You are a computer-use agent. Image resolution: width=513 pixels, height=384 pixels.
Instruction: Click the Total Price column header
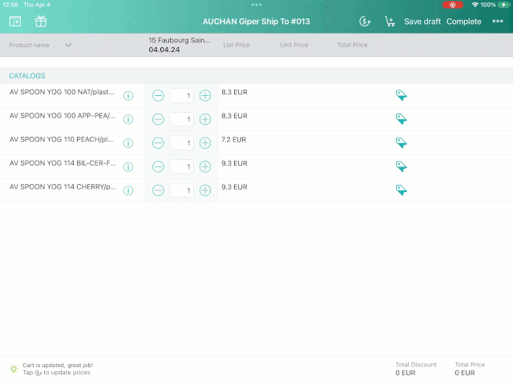click(352, 45)
